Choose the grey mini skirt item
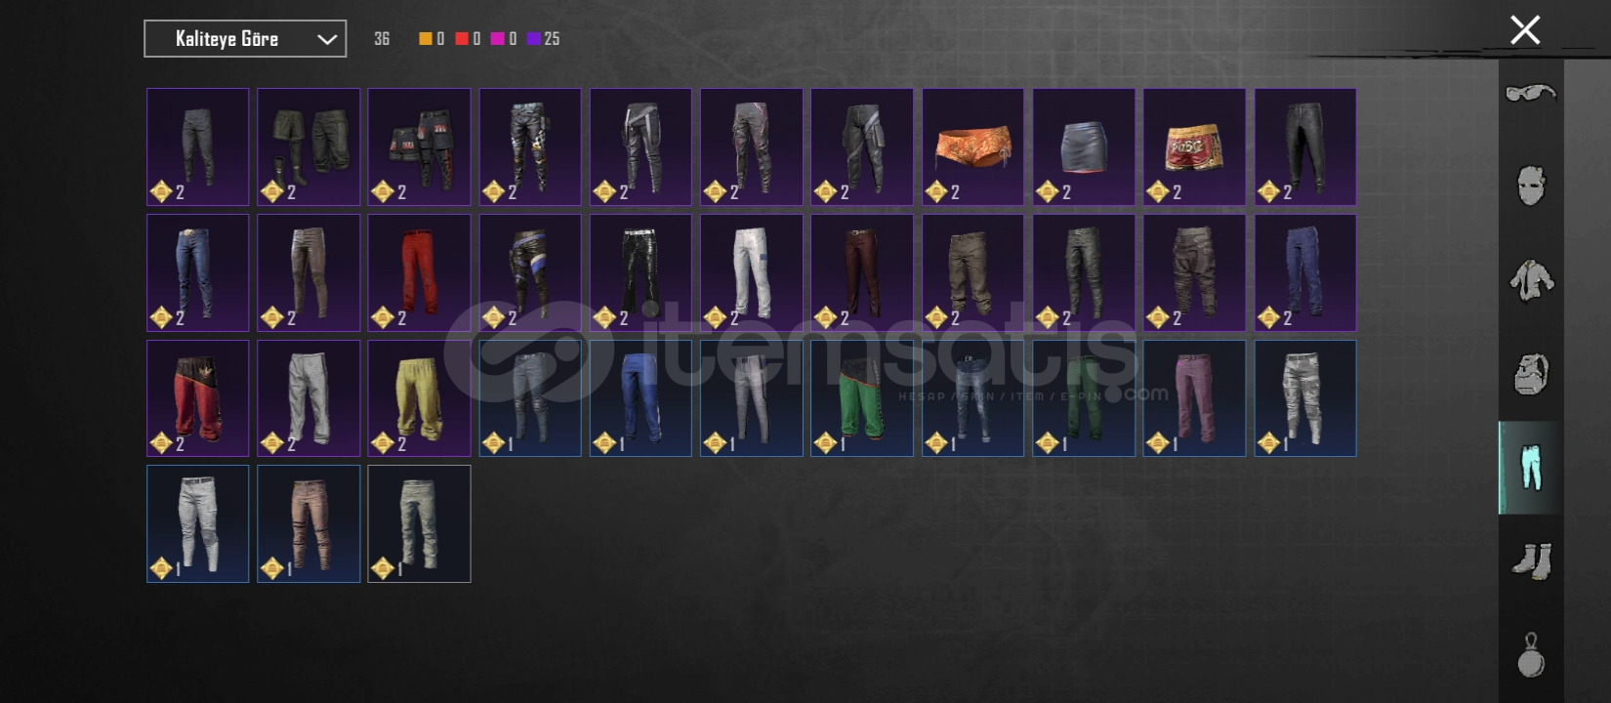The image size is (1611, 703). pos(1084,146)
